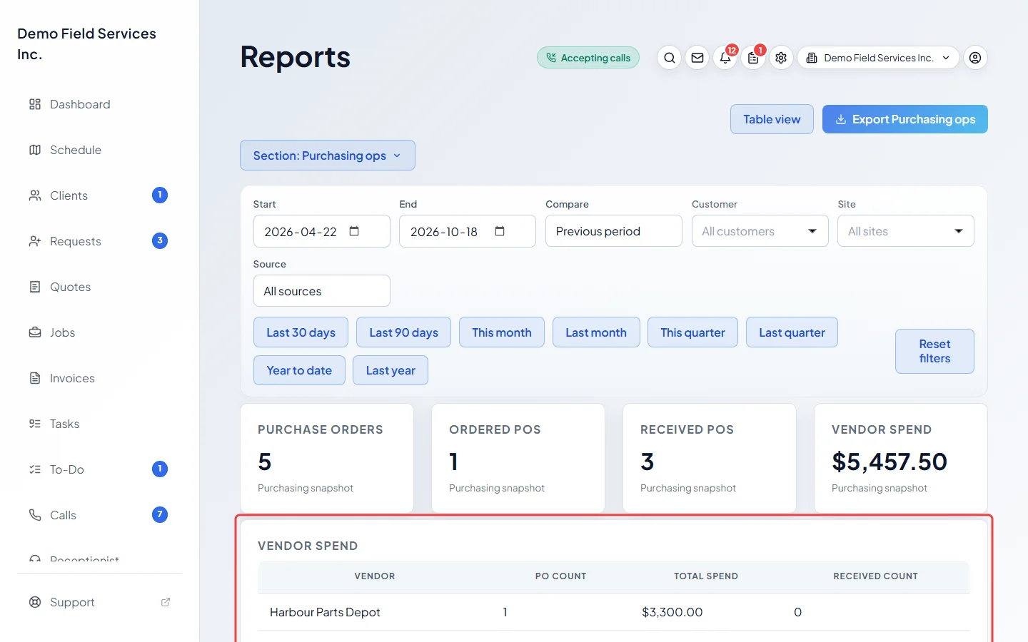
Task: Open Schedule in the sidebar
Action: (100, 150)
